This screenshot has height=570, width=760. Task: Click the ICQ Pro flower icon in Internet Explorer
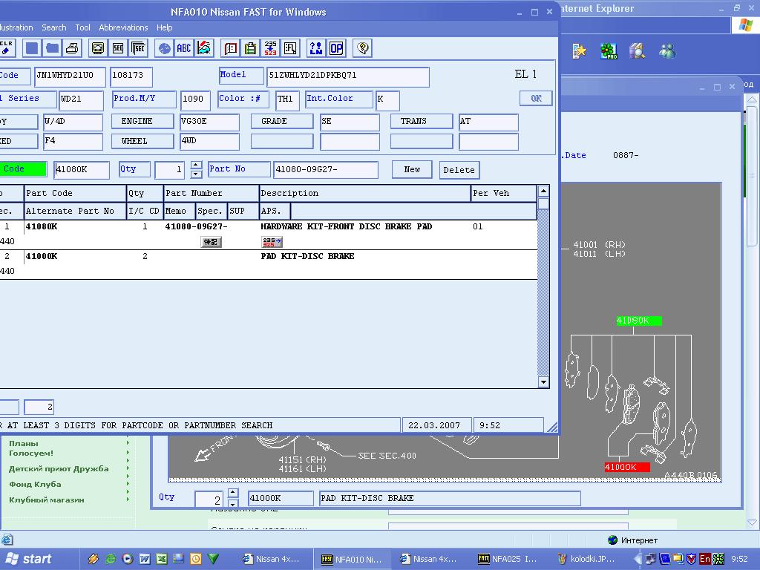[x=609, y=51]
